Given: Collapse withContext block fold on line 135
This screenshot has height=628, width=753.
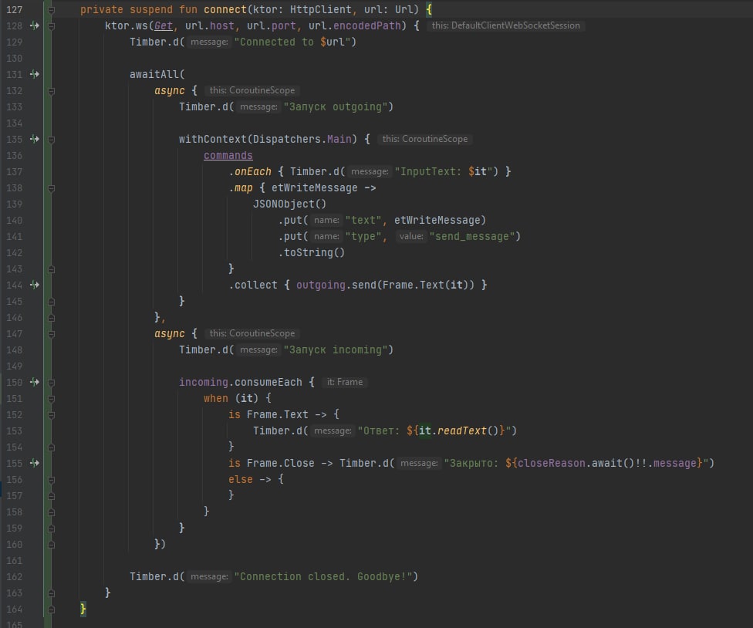Looking at the screenshot, I should [x=52, y=139].
